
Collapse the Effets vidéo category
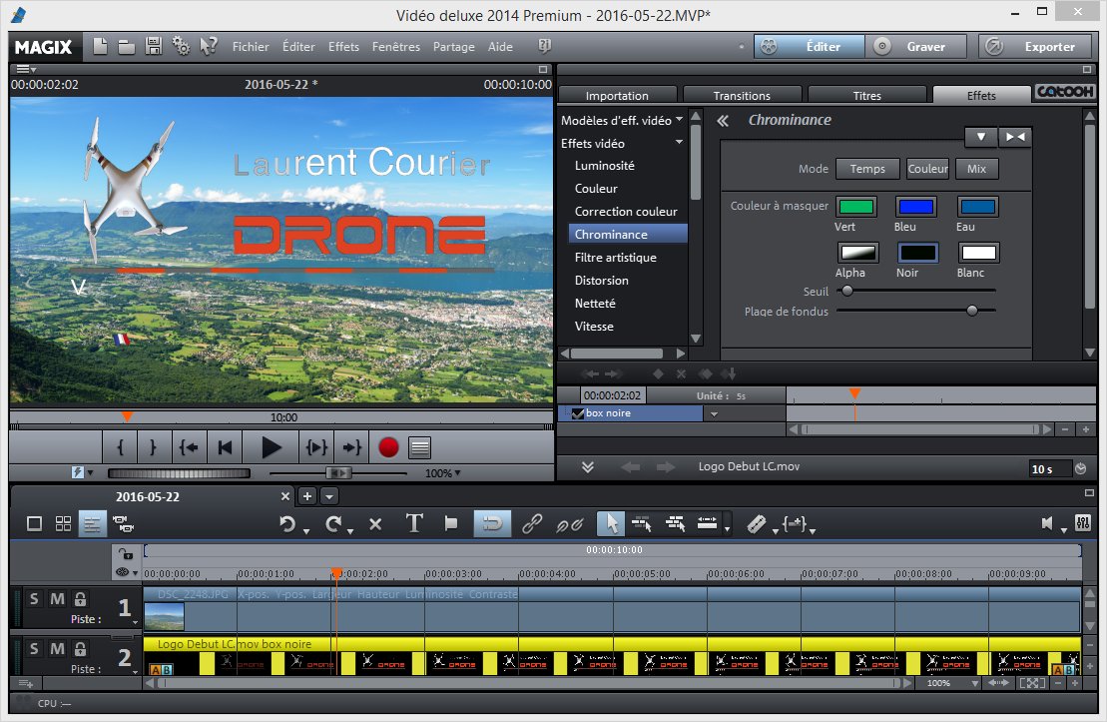point(679,142)
